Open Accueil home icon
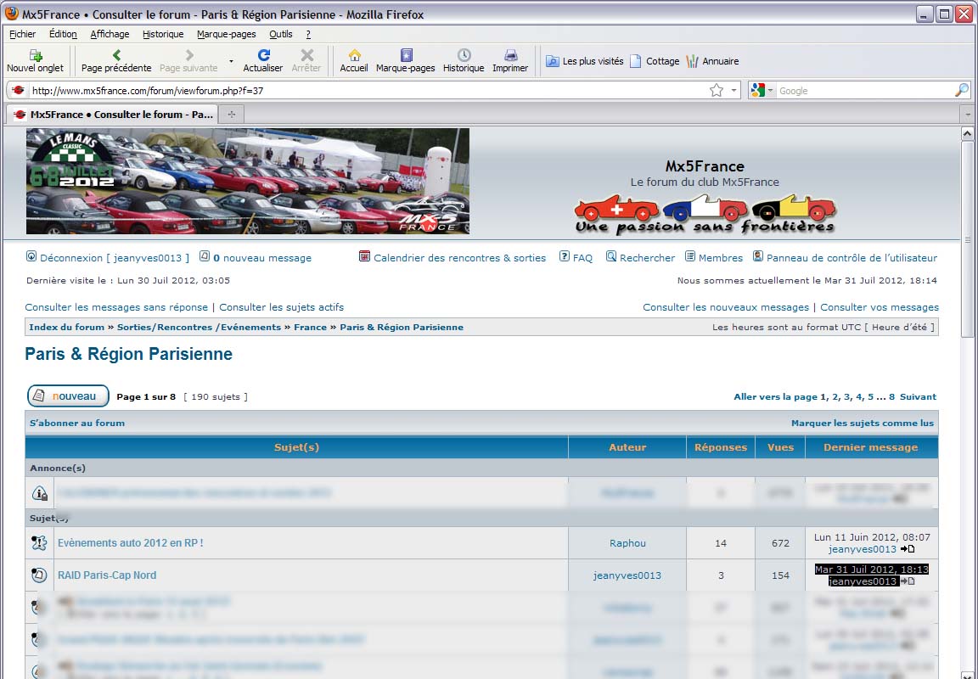Image resolution: width=978 pixels, height=679 pixels. pyautogui.click(x=354, y=55)
